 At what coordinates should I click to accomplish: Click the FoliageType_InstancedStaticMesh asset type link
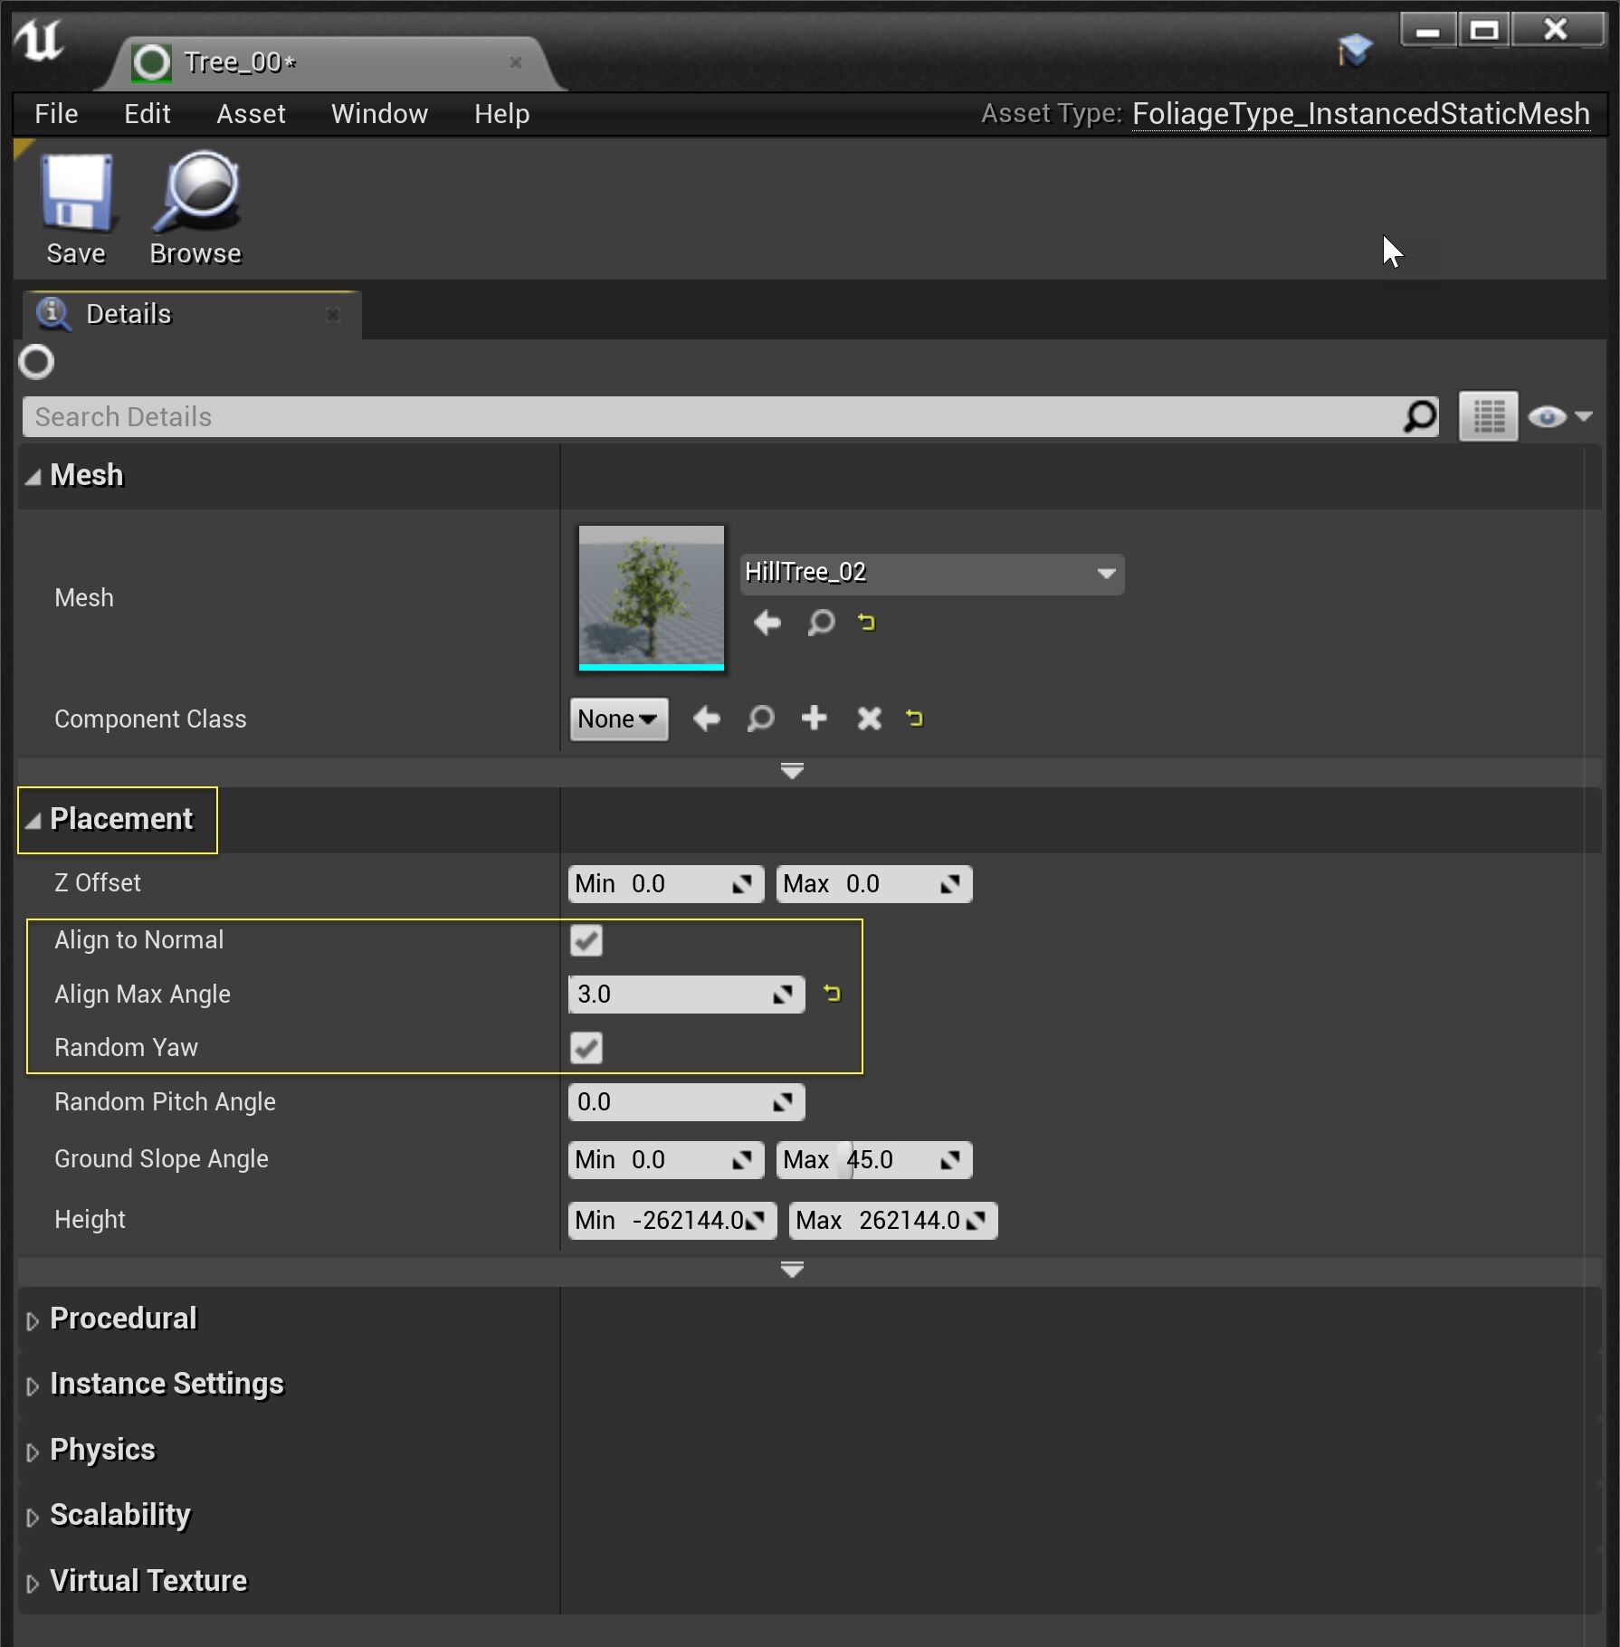tap(1360, 114)
